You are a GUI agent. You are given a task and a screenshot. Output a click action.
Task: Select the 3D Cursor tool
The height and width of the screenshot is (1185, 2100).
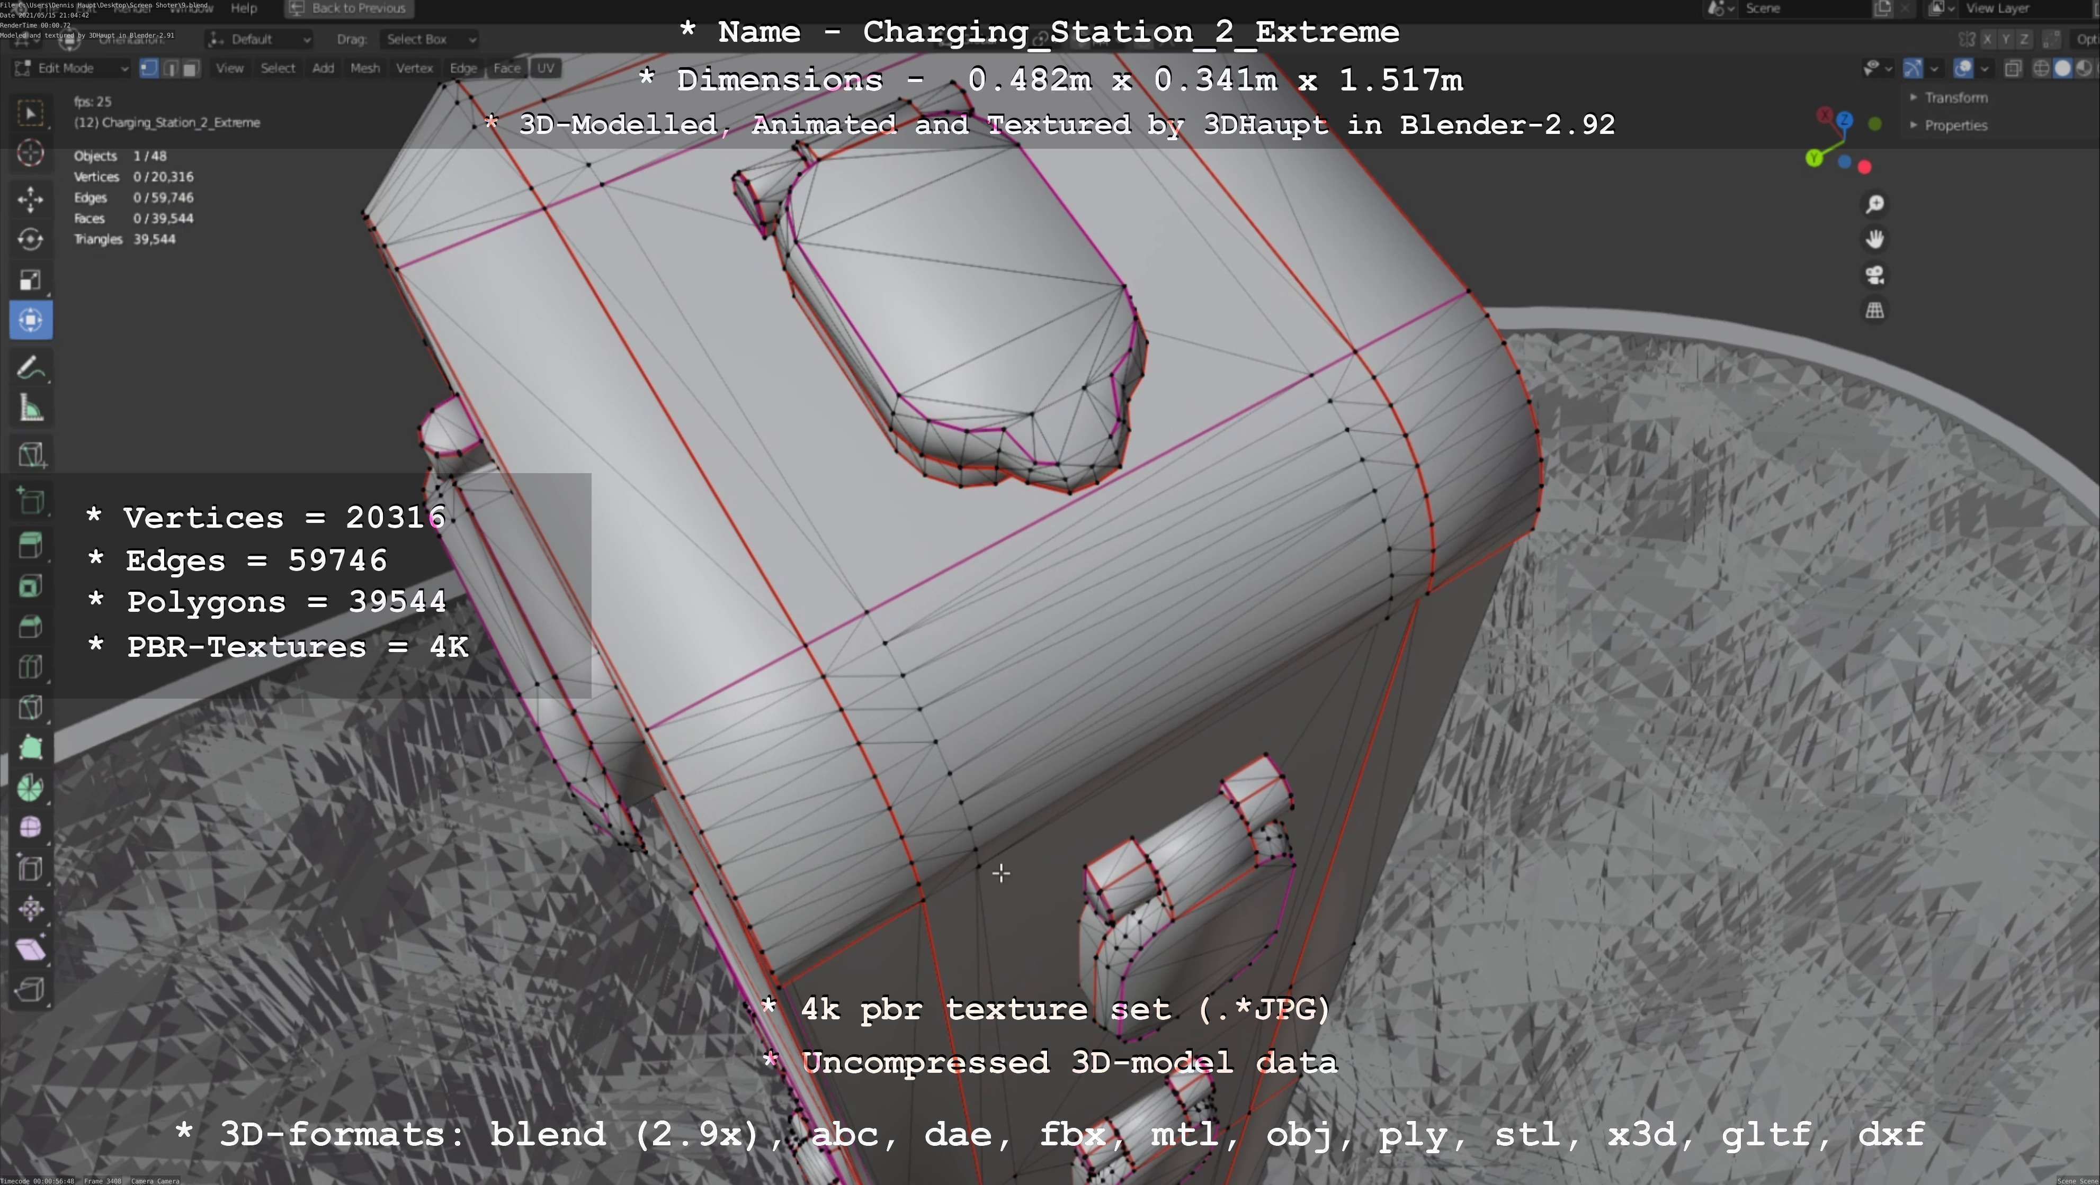pyautogui.click(x=31, y=153)
